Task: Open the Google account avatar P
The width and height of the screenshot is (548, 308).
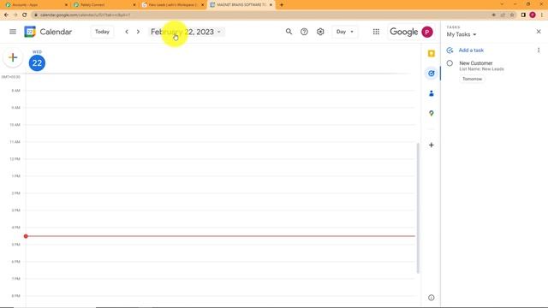Action: pos(427,32)
